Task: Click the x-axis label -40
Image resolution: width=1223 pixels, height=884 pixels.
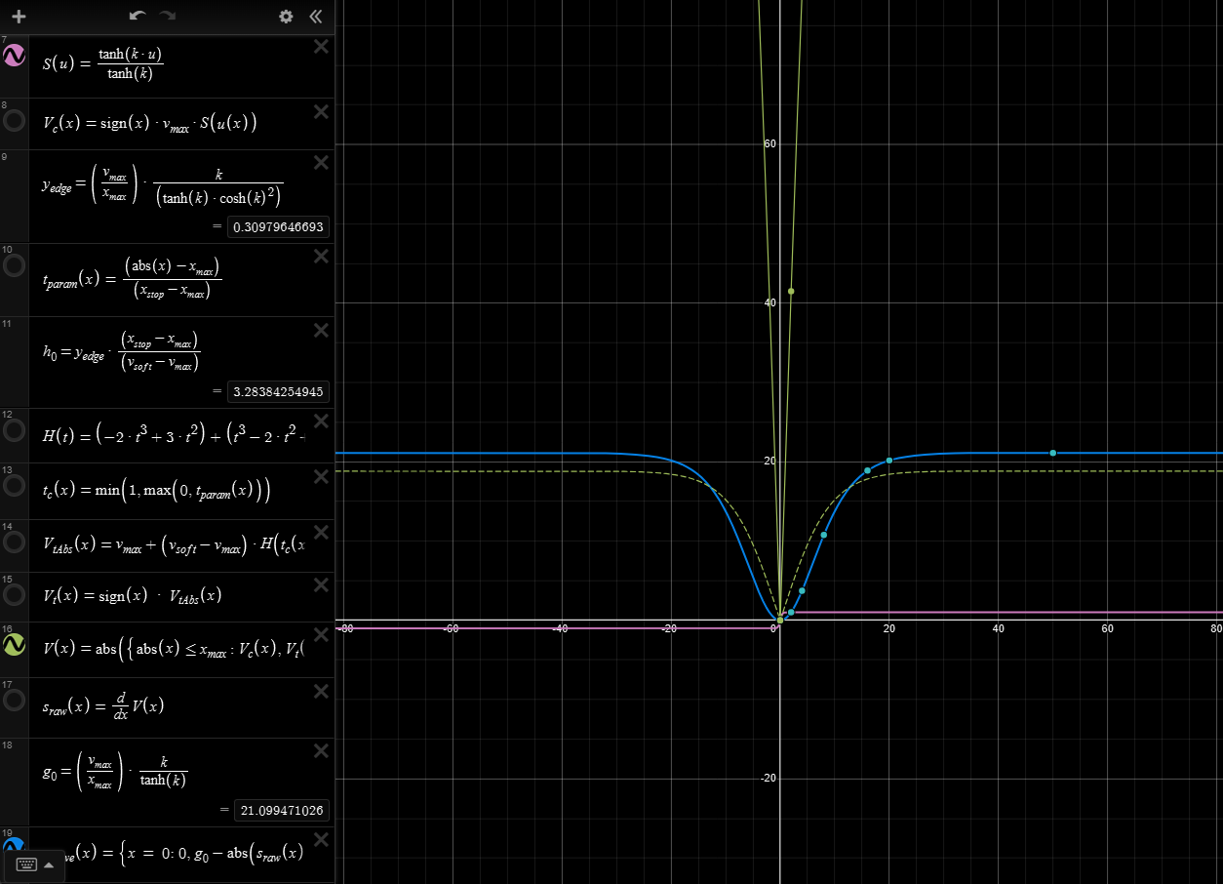Action: pyautogui.click(x=559, y=629)
